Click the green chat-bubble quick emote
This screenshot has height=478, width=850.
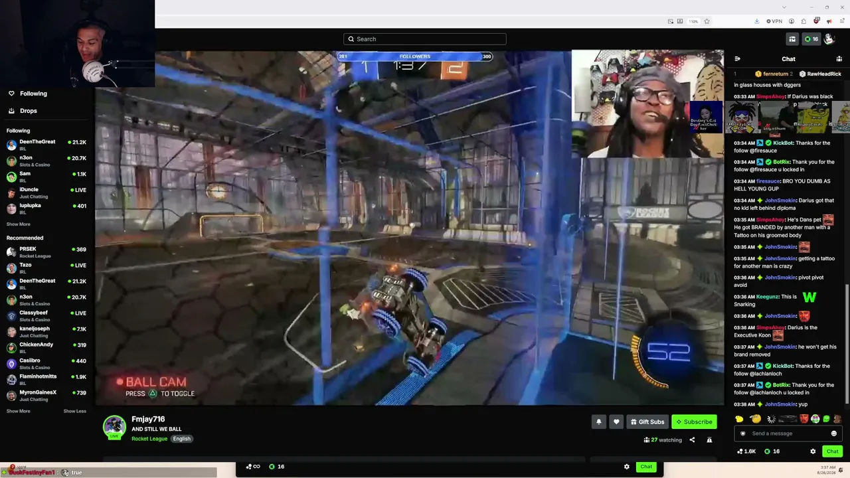click(x=826, y=419)
